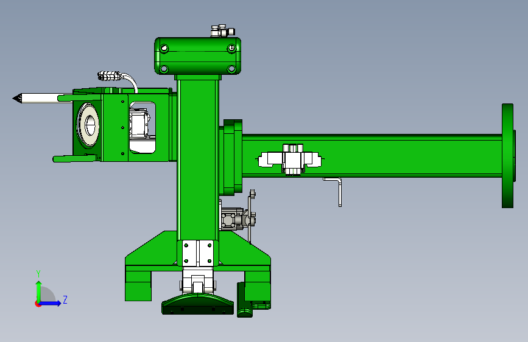528x342 pixels.
Task: Select the long green horizontal arm tube
Action: point(372,156)
